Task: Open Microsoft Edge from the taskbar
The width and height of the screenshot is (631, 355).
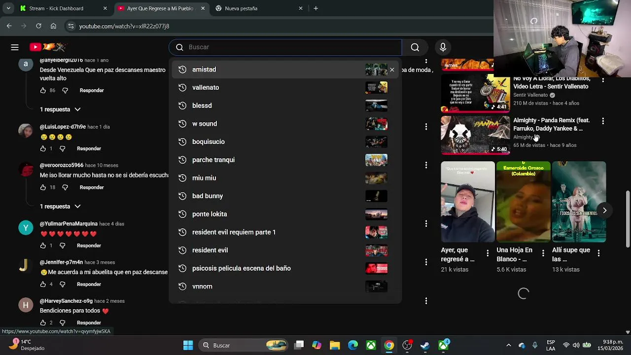Action: tap(353, 346)
